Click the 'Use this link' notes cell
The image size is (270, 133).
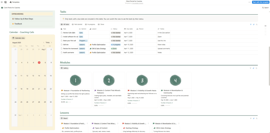pyautogui.click(x=164, y=41)
